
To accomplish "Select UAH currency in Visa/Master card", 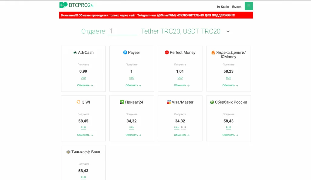I will pos(176,127).
